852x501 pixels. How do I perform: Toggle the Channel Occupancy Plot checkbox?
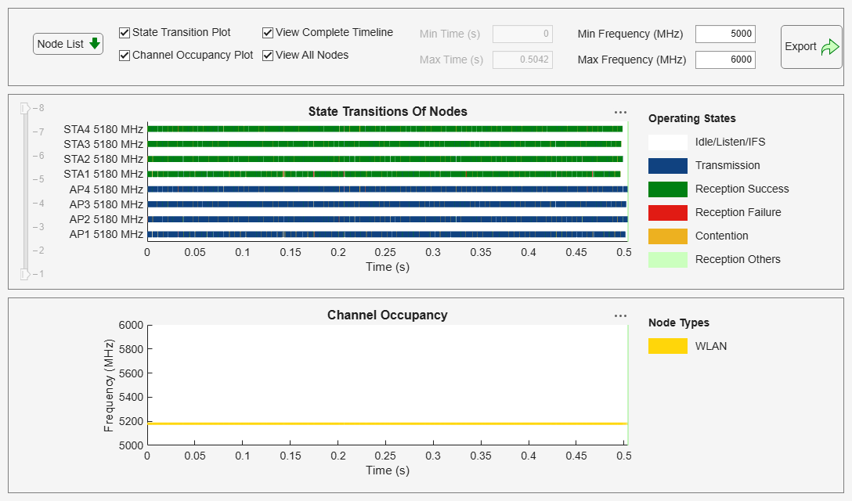coord(125,56)
